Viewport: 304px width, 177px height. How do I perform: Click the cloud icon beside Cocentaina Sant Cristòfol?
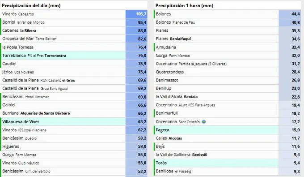tap(204, 121)
